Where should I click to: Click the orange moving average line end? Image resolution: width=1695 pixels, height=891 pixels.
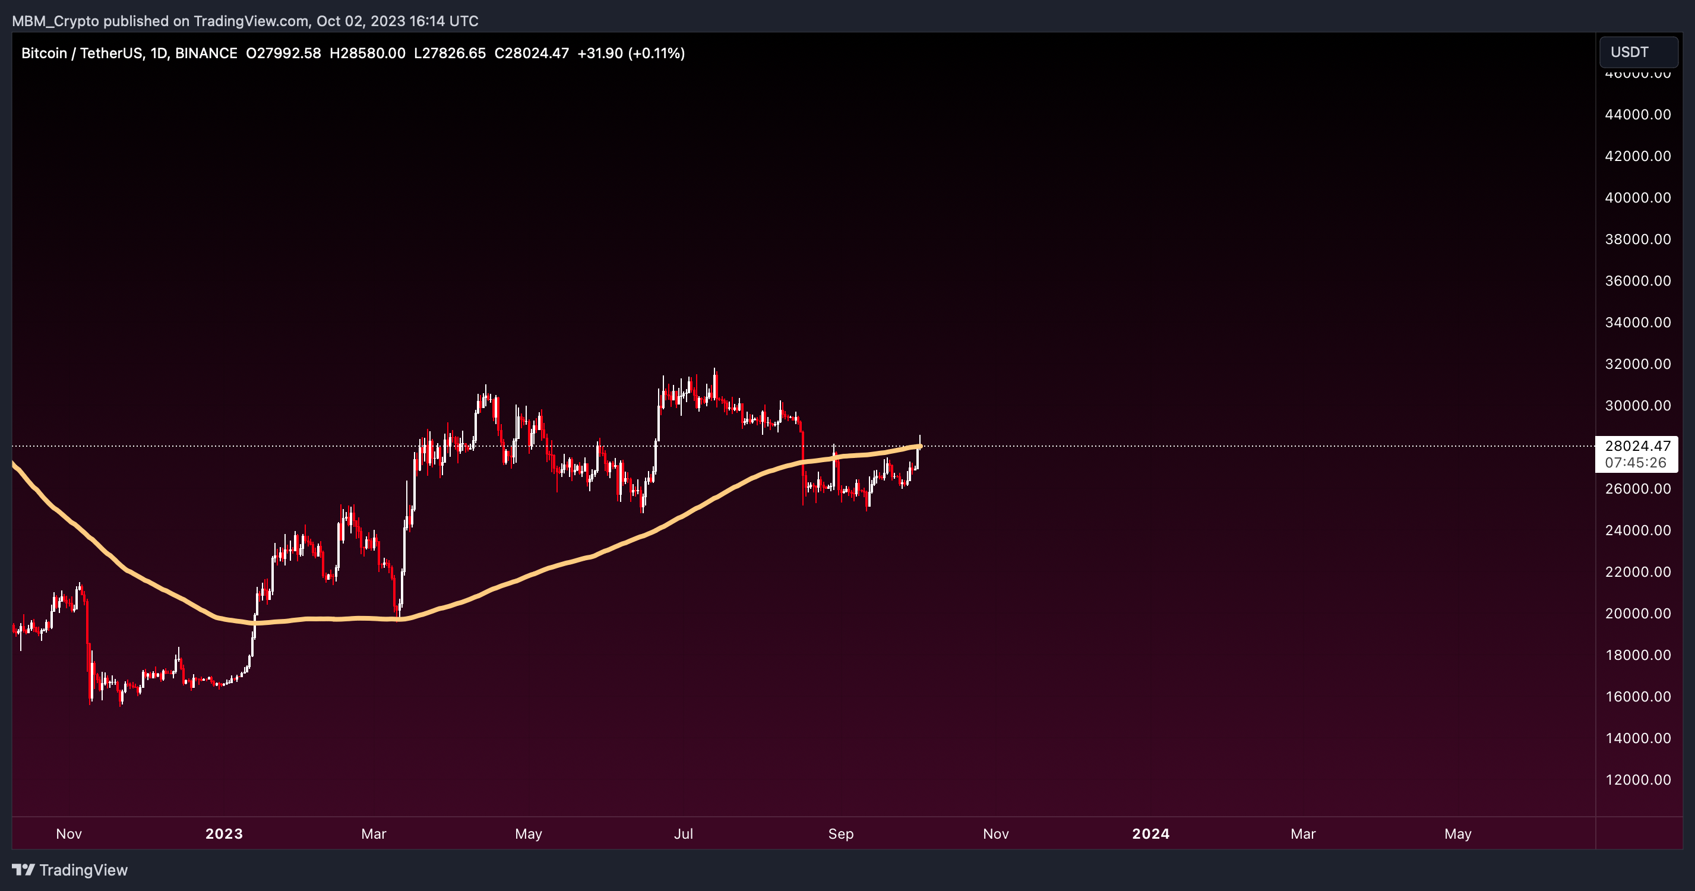pyautogui.click(x=919, y=446)
